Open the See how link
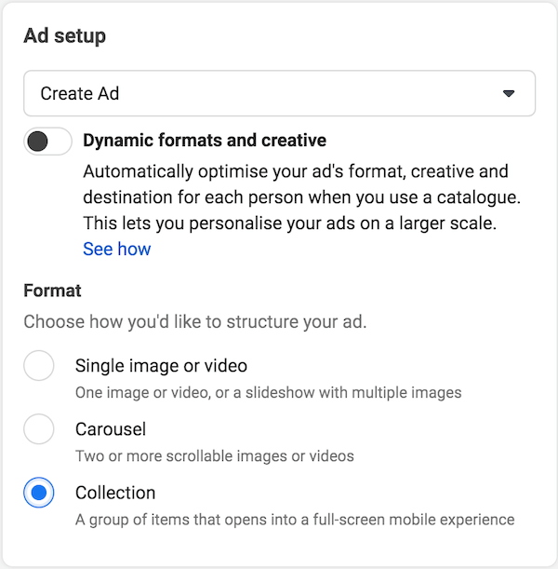Screen dimensions: 558x569 tap(116, 249)
